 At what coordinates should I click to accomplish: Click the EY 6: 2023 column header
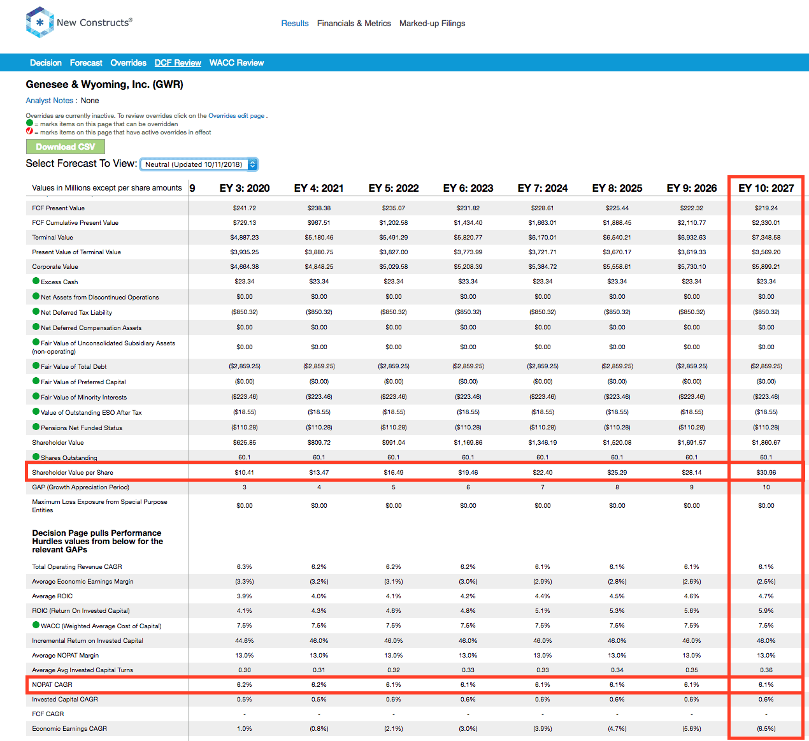[468, 188]
